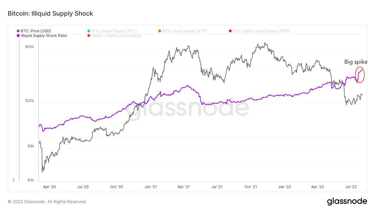375x211 pixels.
Task: Click the 'Big spike' annotation text
Action: (356, 62)
